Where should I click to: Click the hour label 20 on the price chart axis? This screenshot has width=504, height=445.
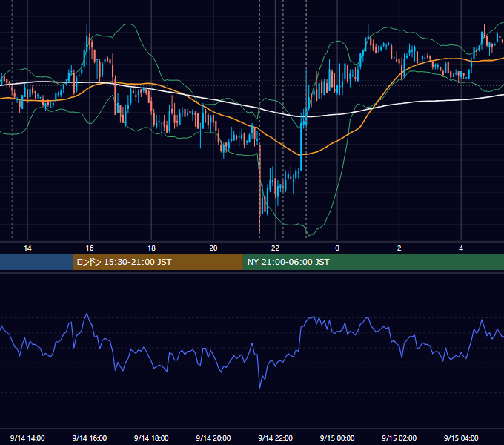[213, 248]
